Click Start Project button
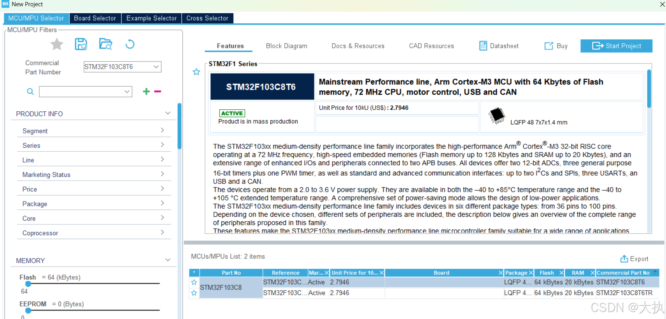This screenshot has height=319, width=666. pos(616,46)
